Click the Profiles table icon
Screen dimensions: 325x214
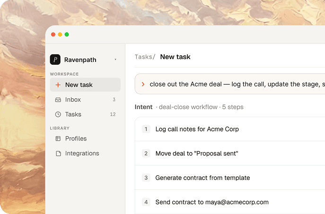[x=58, y=138]
